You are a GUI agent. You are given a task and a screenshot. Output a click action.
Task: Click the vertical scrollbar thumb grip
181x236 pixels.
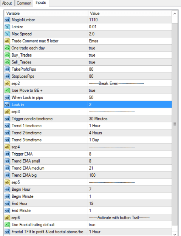pyautogui.click(x=175, y=124)
